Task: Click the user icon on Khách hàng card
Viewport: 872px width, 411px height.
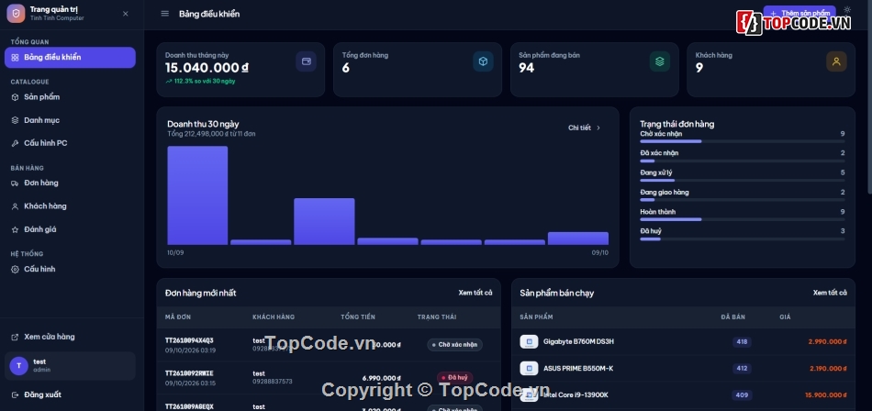Action: pos(836,61)
